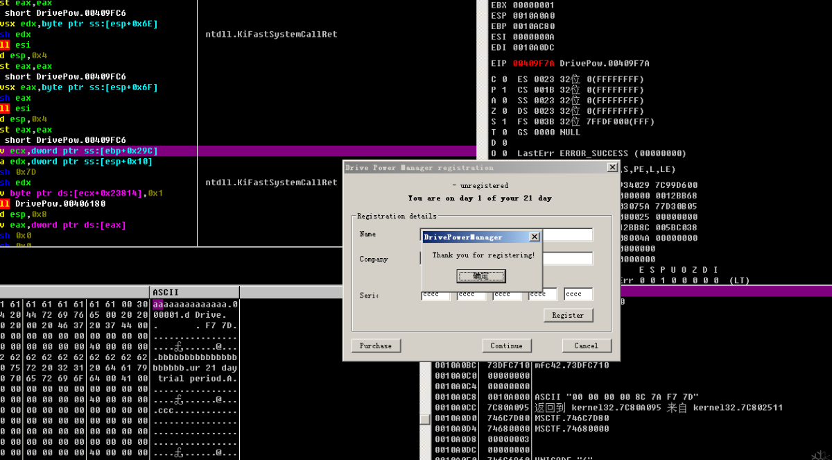The height and width of the screenshot is (460, 832).
Task: Select the dump row showing '.bbbbbbbbbbbbbbb'
Action: coord(119,357)
